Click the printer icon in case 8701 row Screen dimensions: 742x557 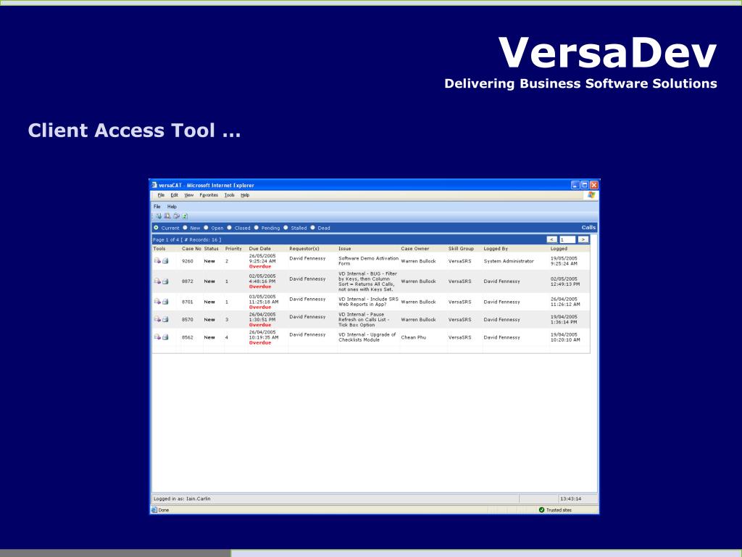[165, 302]
